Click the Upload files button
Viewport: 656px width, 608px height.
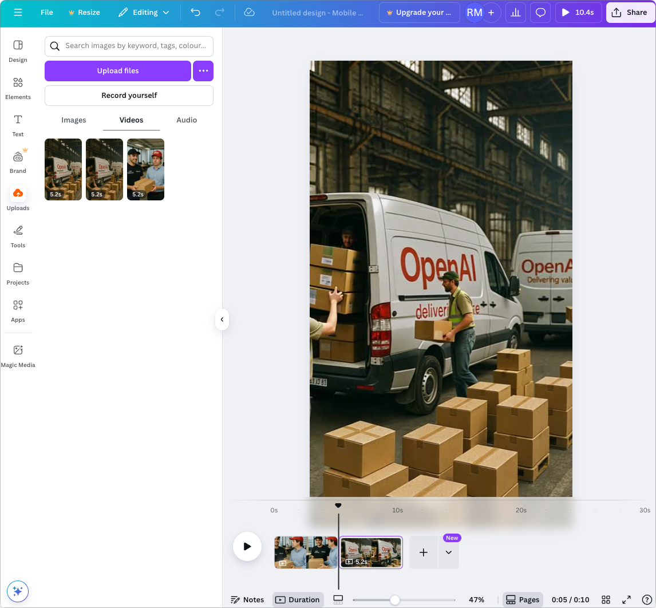click(x=118, y=71)
